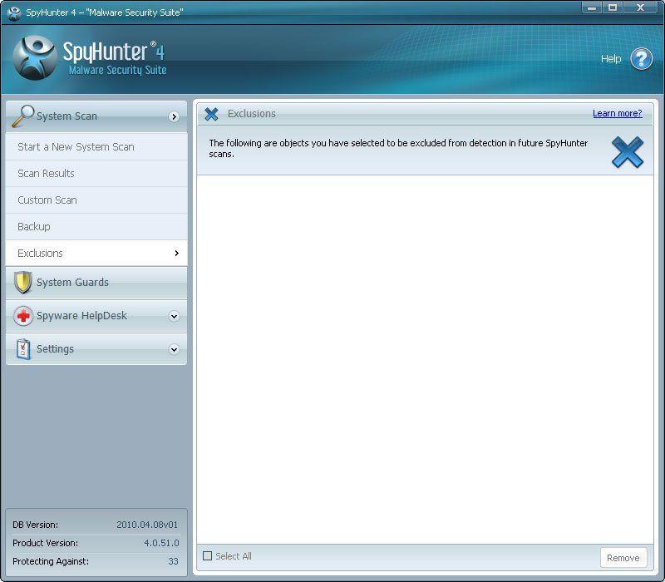Click the Protecting Against: label
Screen dimensions: 665x582
51,561
